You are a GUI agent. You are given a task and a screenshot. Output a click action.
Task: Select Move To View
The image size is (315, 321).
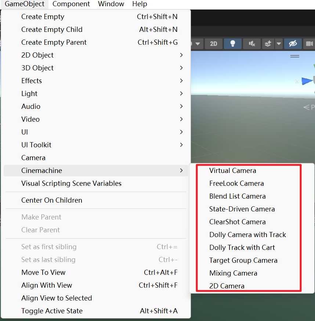(96, 273)
